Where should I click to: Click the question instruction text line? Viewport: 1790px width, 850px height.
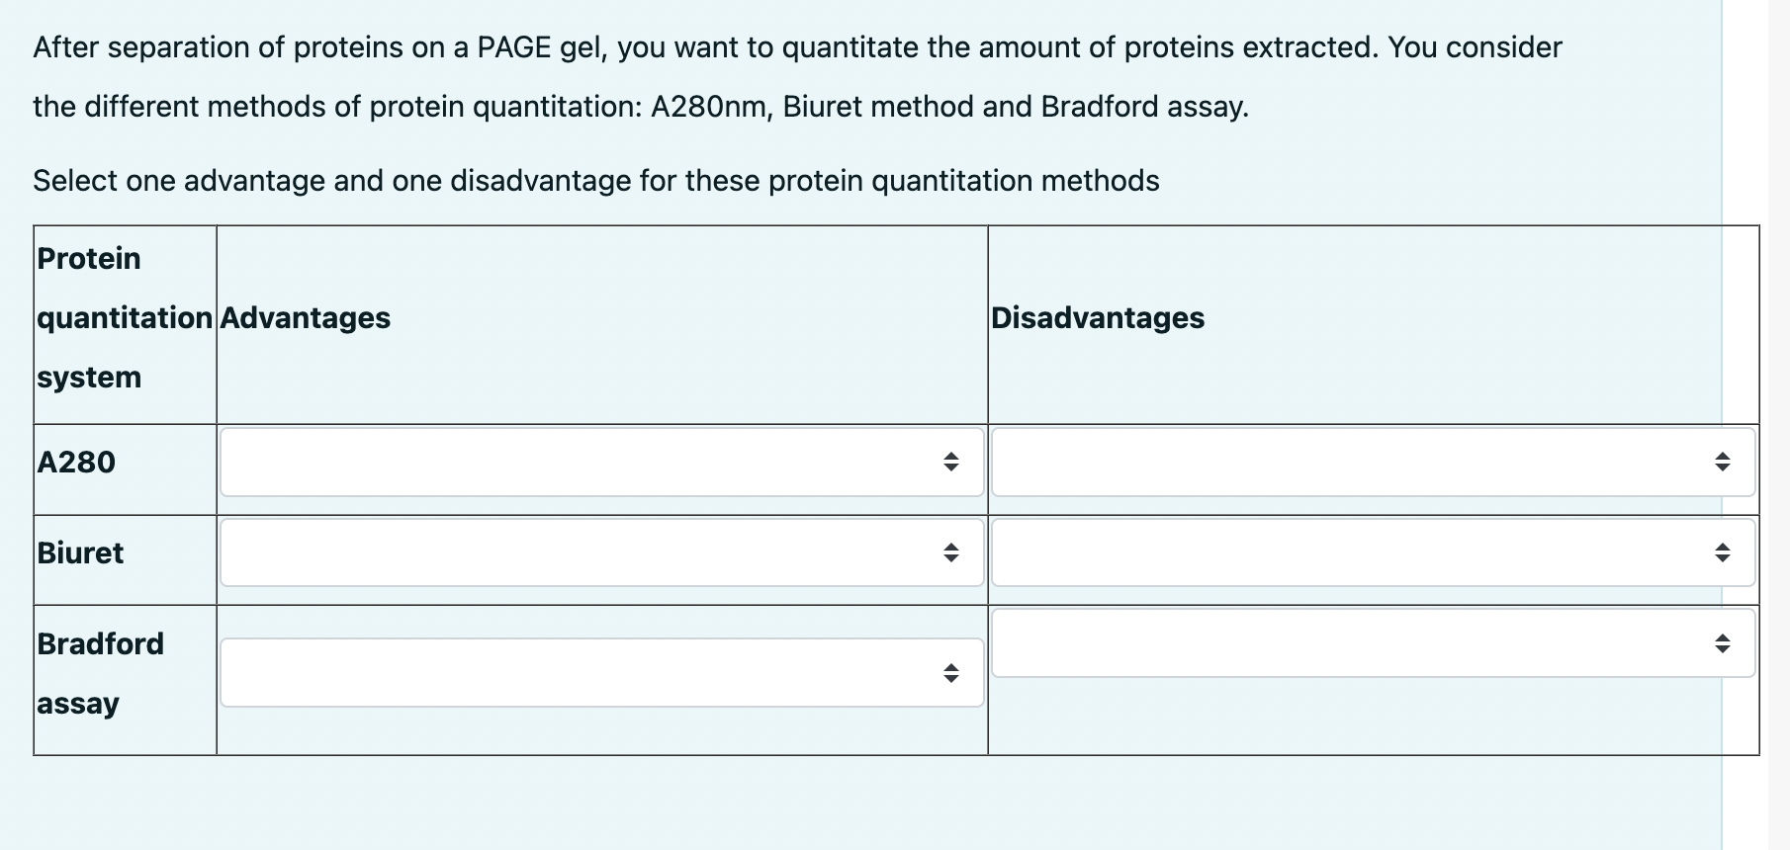[594, 180]
